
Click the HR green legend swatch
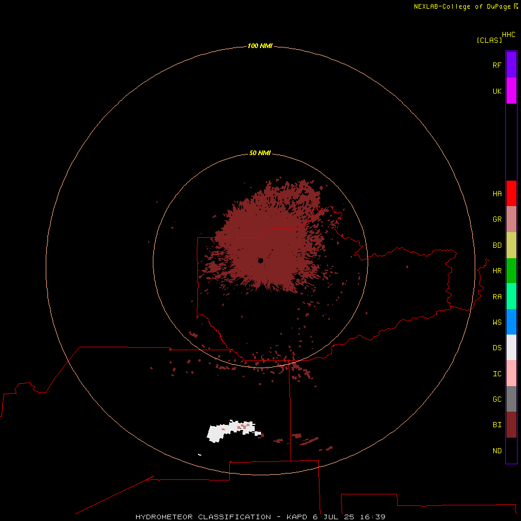coord(511,271)
